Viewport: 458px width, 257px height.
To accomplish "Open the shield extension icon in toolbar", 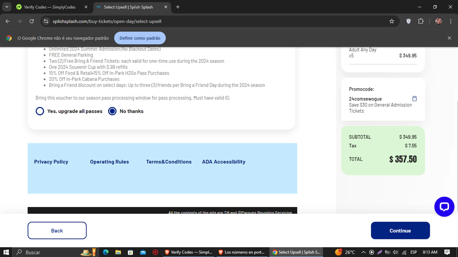I will (x=409, y=21).
